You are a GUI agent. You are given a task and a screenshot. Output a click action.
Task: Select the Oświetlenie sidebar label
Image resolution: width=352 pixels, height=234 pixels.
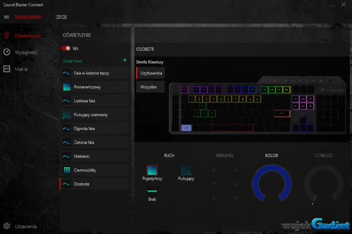point(28,36)
